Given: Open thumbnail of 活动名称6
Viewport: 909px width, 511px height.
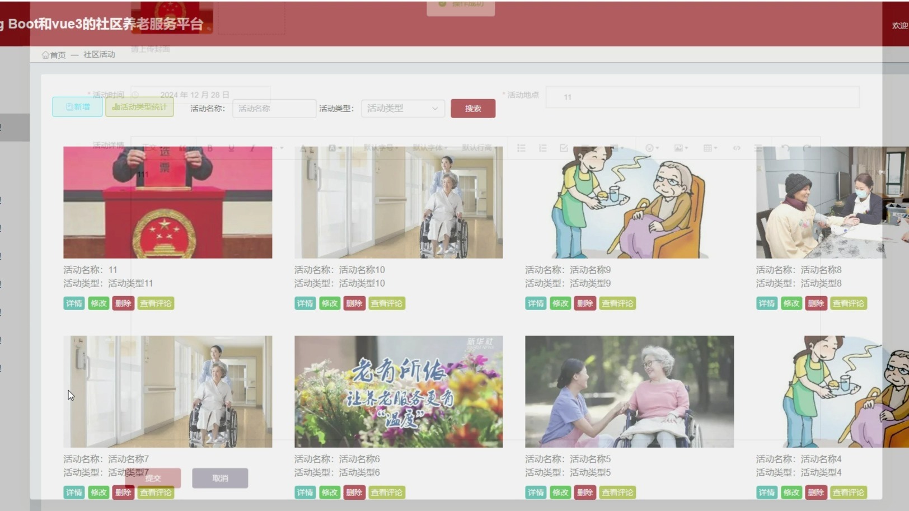Looking at the screenshot, I should 399,391.
